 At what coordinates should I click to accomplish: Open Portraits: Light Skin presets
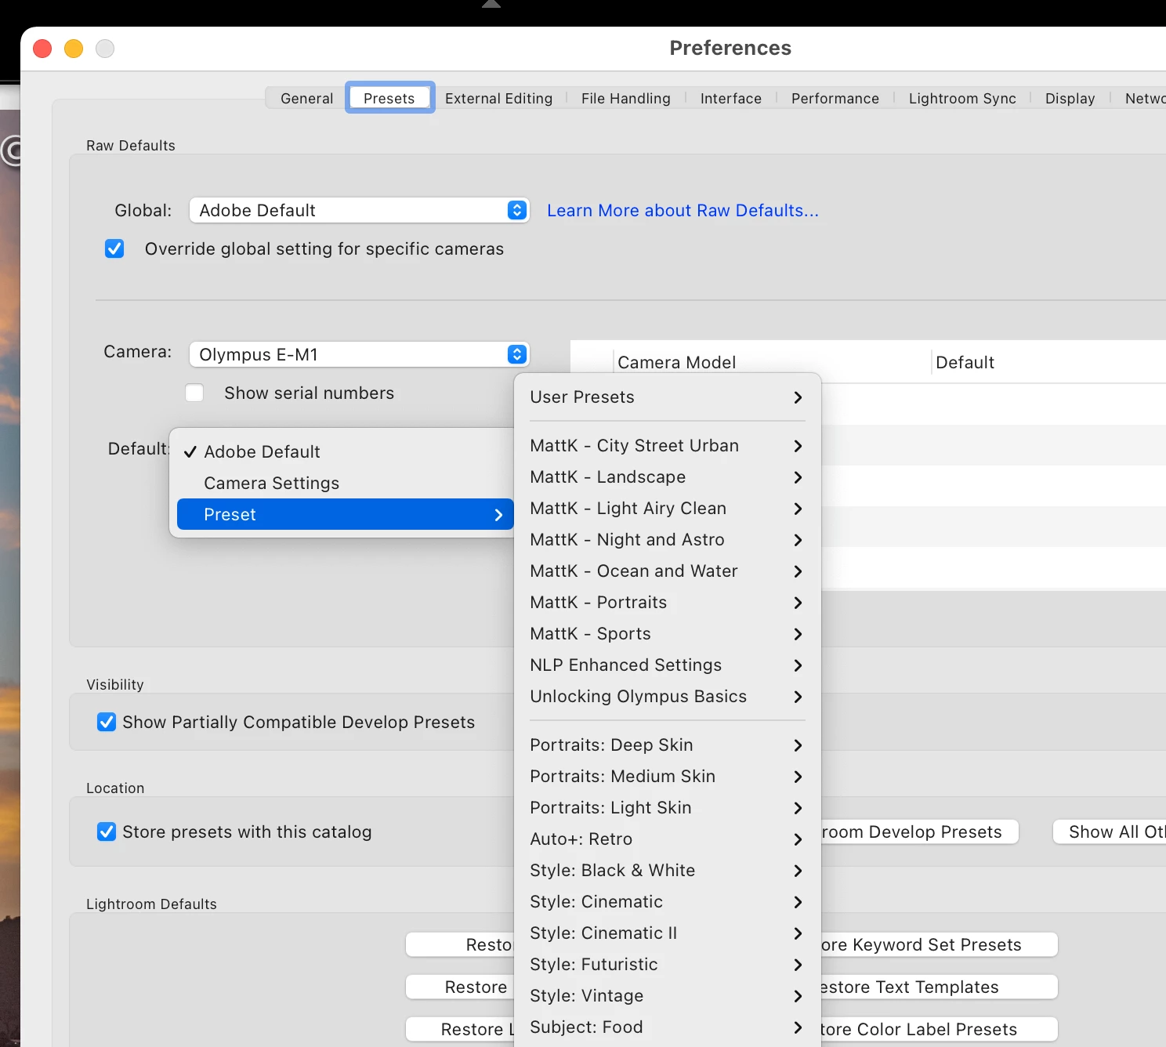[667, 807]
